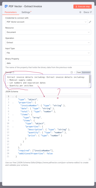
Task: Collapse the "properties" block at line 3
Action: tap(13, 103)
